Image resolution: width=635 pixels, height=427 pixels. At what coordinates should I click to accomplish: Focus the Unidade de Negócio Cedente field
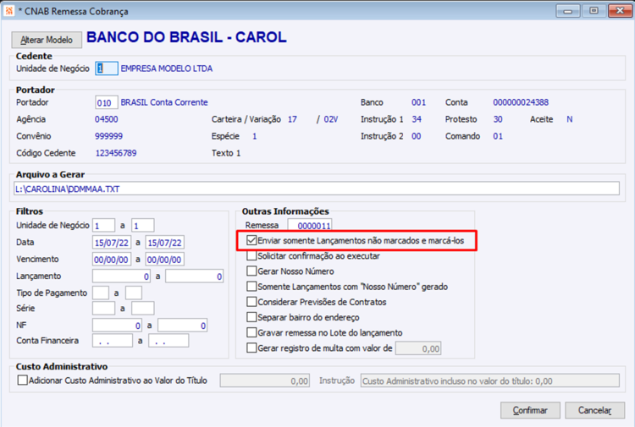pos(107,68)
